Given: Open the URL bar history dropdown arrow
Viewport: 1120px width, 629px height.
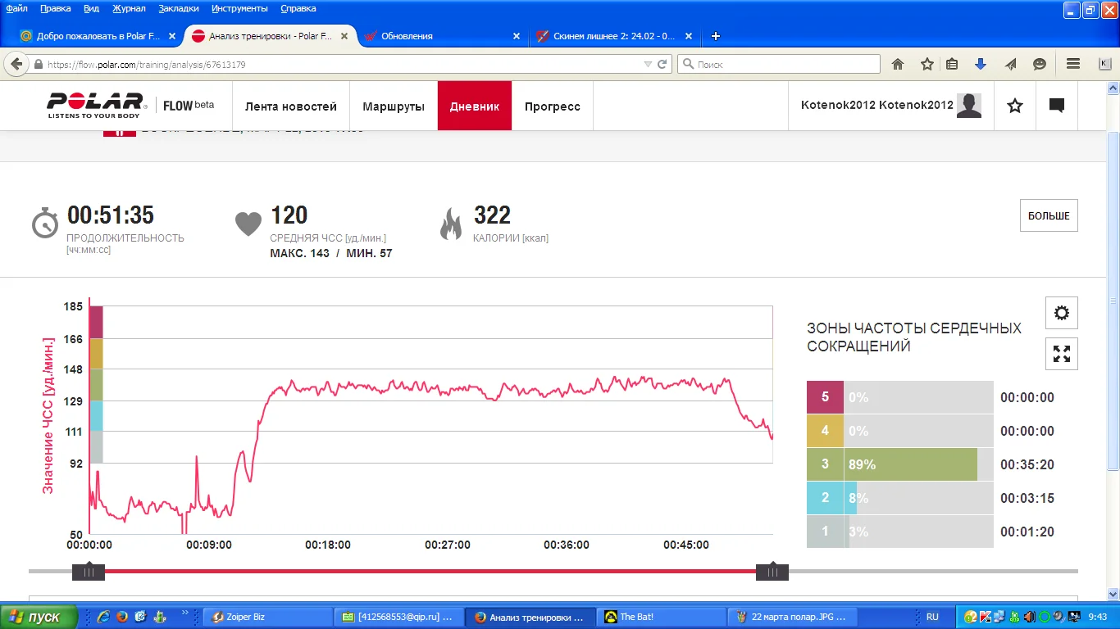Looking at the screenshot, I should pyautogui.click(x=648, y=64).
